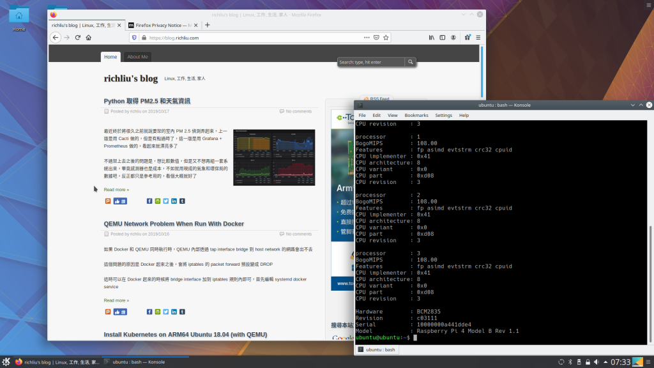Share PM2.5 post on Twitter
This screenshot has height=368, width=654.
pyautogui.click(x=166, y=201)
